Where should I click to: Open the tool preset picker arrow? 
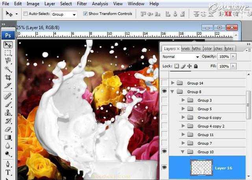tap(17, 14)
